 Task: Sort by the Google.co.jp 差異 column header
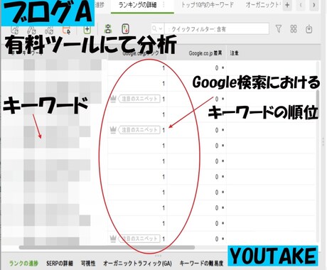205,53
